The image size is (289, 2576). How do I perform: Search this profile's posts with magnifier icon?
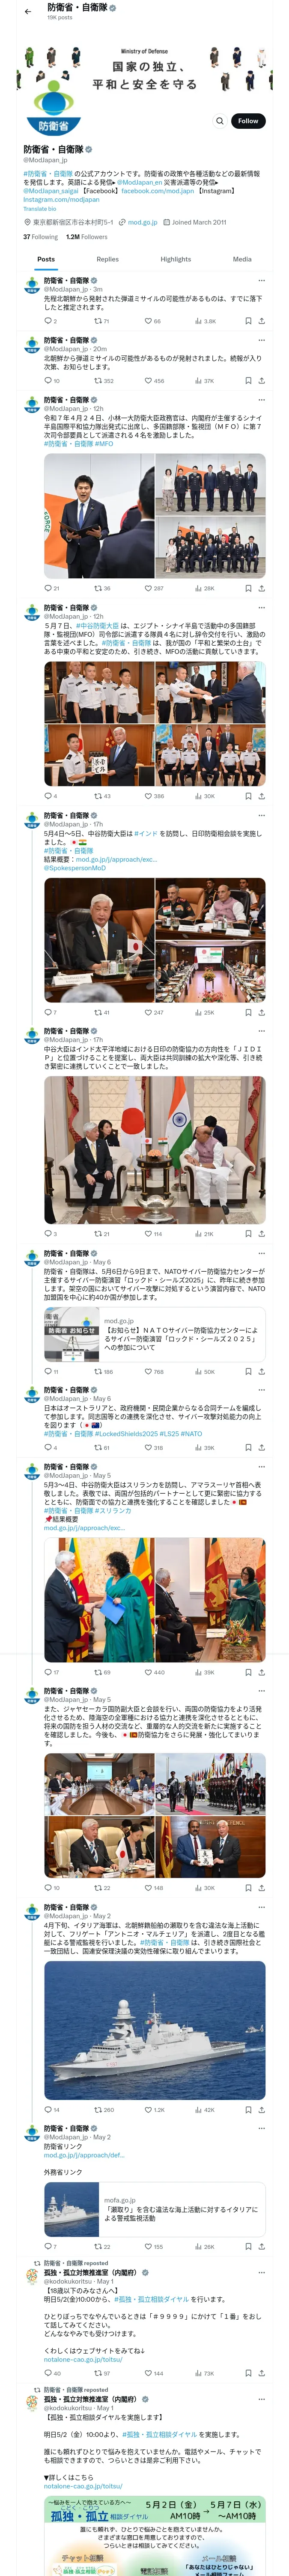point(220,121)
